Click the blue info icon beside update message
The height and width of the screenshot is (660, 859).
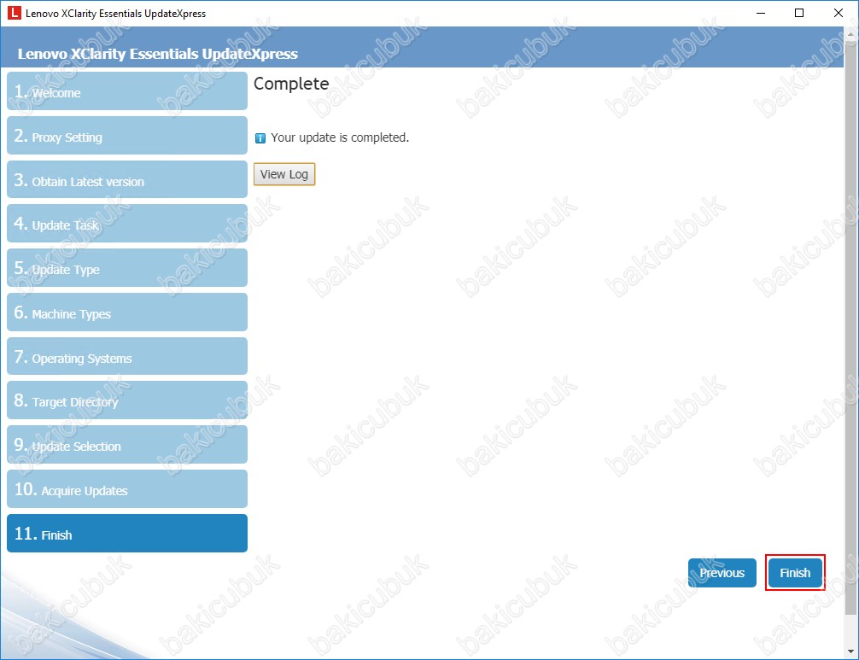[260, 138]
